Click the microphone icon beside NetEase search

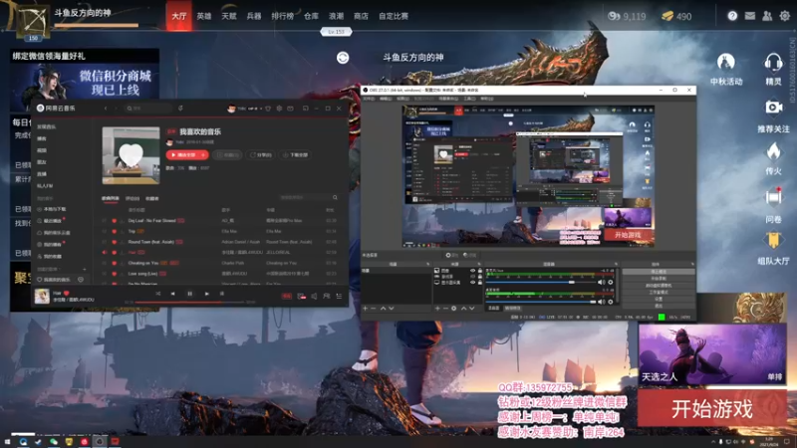tap(180, 109)
